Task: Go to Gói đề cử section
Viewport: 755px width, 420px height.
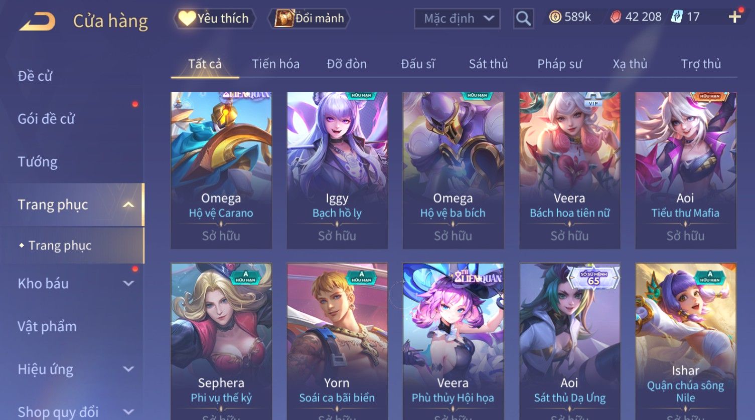Action: 46,119
